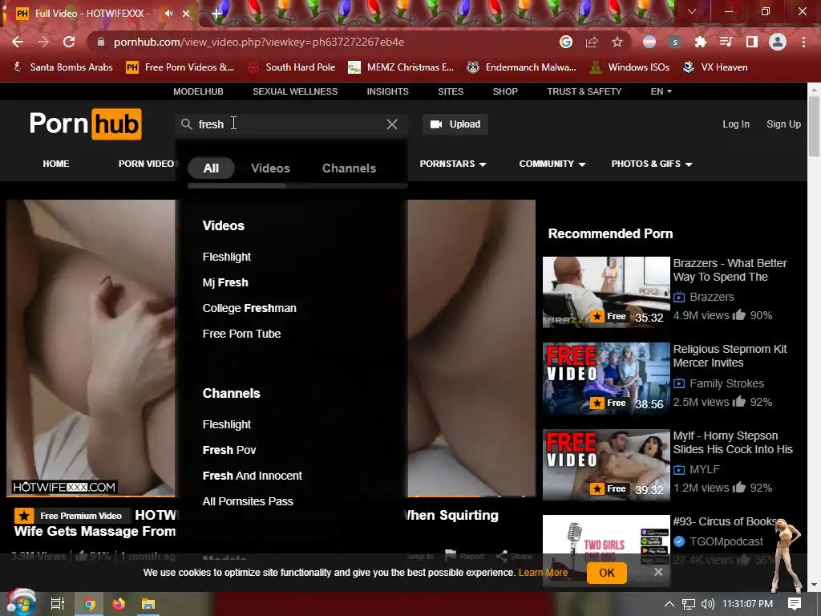The width and height of the screenshot is (821, 616).
Task: Open the 'VX Heaven' bookmark
Action: pyautogui.click(x=715, y=67)
